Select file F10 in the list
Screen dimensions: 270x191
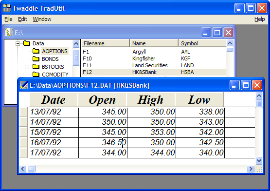click(x=87, y=58)
